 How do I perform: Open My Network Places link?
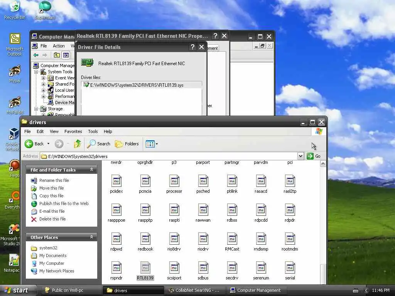[56, 271]
